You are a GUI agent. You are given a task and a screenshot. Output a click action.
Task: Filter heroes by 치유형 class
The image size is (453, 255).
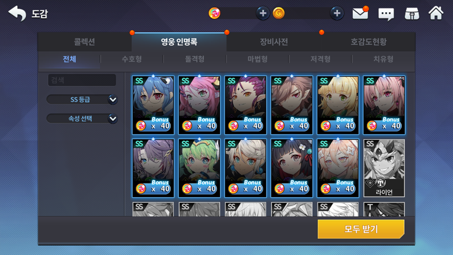tap(383, 59)
